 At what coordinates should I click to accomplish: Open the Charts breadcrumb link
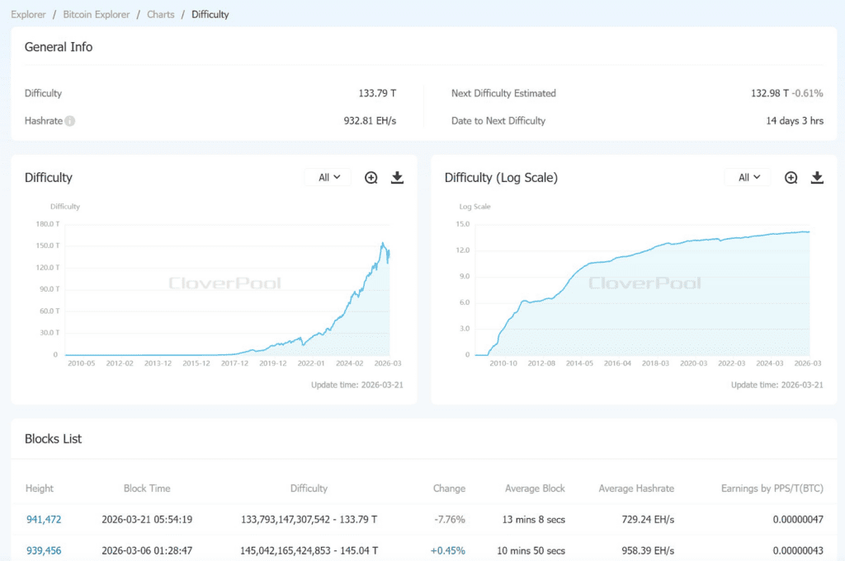(161, 15)
